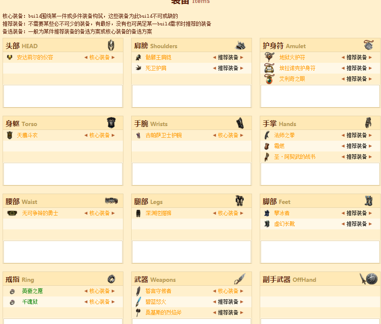Click the 深渊挖掘裤 pants icon

point(138,213)
